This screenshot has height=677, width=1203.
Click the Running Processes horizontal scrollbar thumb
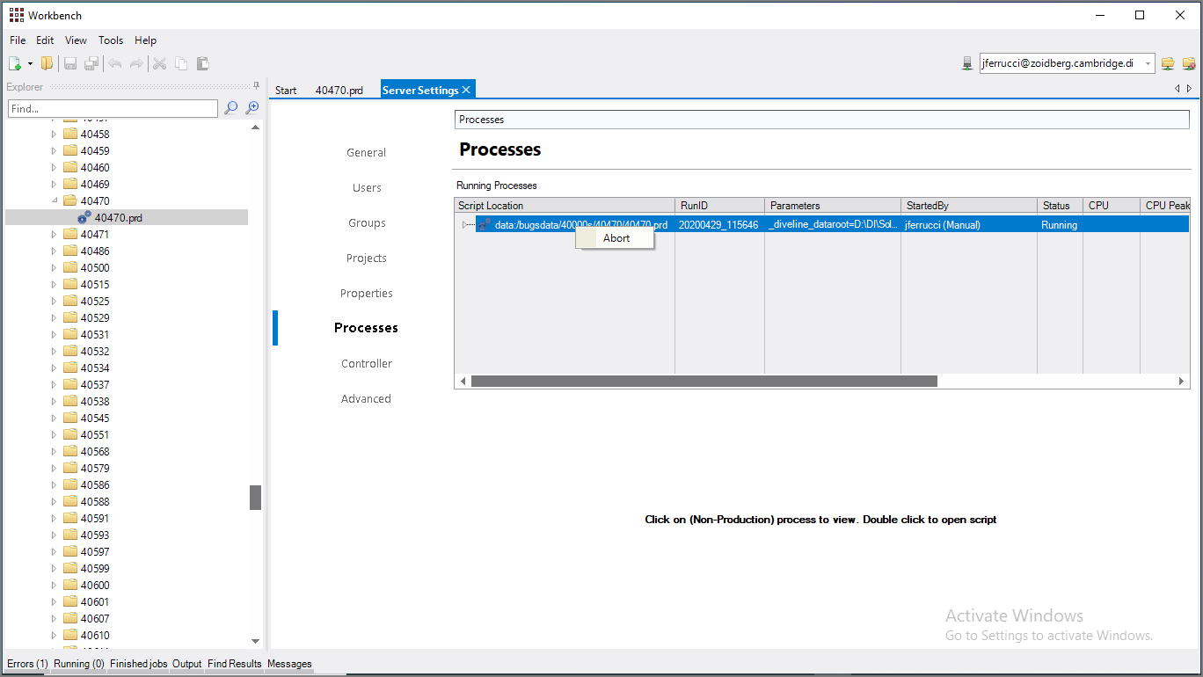[704, 382]
